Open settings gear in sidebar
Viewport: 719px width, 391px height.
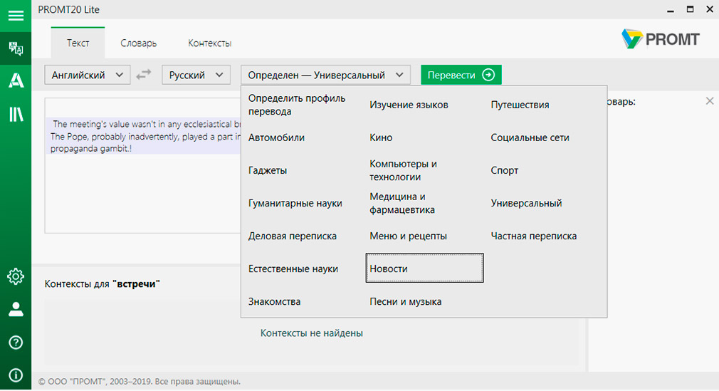[x=16, y=276]
